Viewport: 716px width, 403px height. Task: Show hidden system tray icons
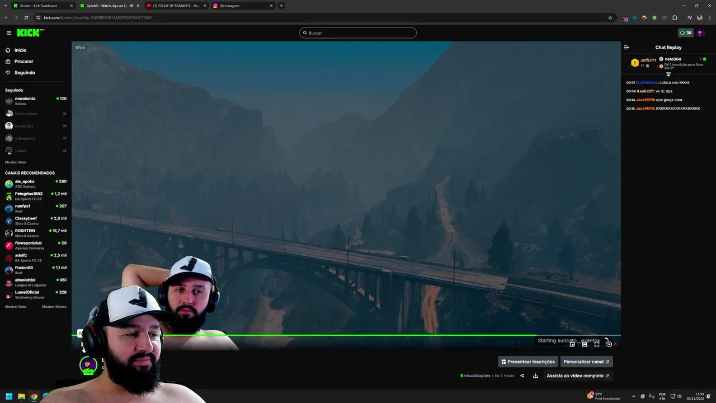[x=634, y=396]
